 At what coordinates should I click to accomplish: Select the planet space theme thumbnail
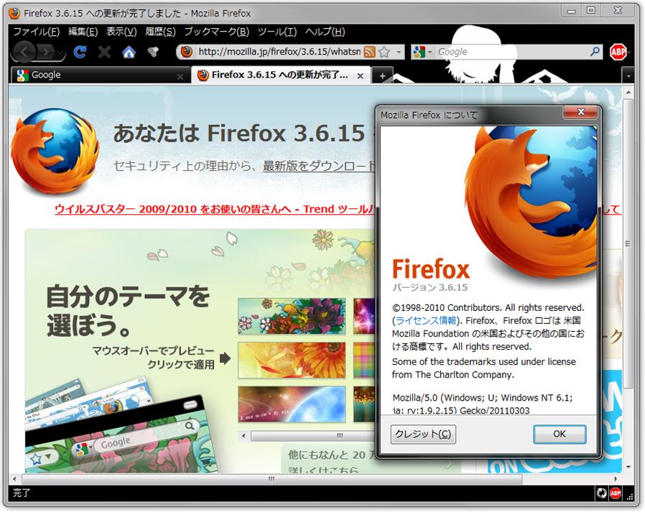pyautogui.click(x=292, y=404)
